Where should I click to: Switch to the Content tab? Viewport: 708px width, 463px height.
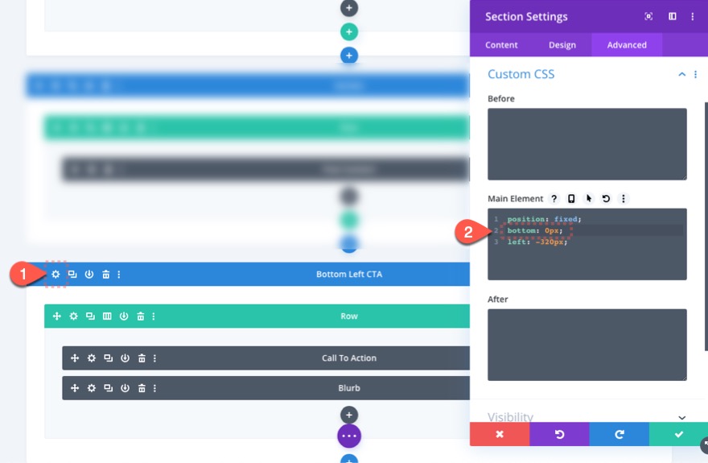(x=501, y=45)
